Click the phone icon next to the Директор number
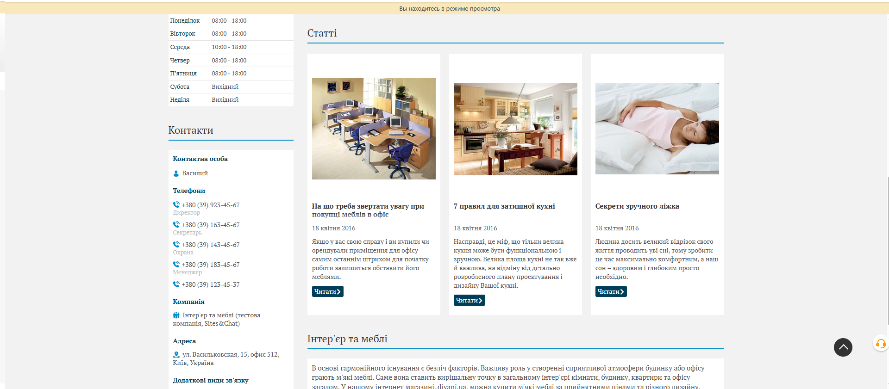889x389 pixels. pos(176,204)
